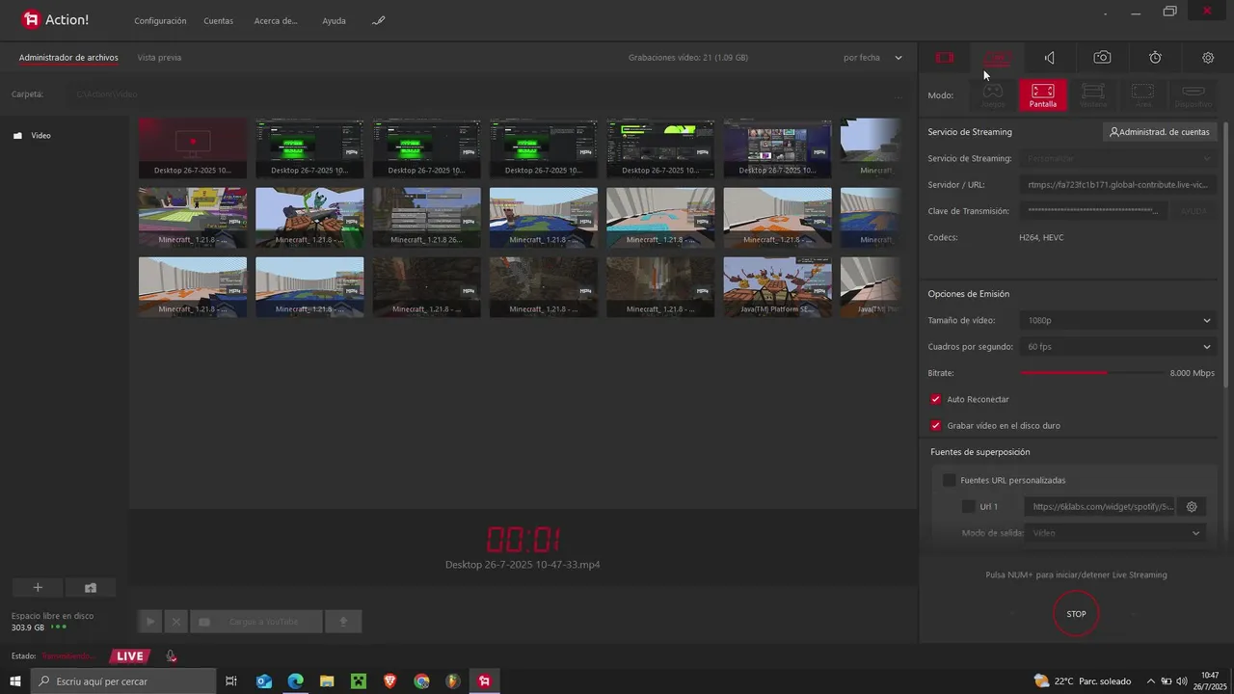This screenshot has width=1234, height=694.
Task: Enable the Url 1 checkbox
Action: [x=969, y=507]
